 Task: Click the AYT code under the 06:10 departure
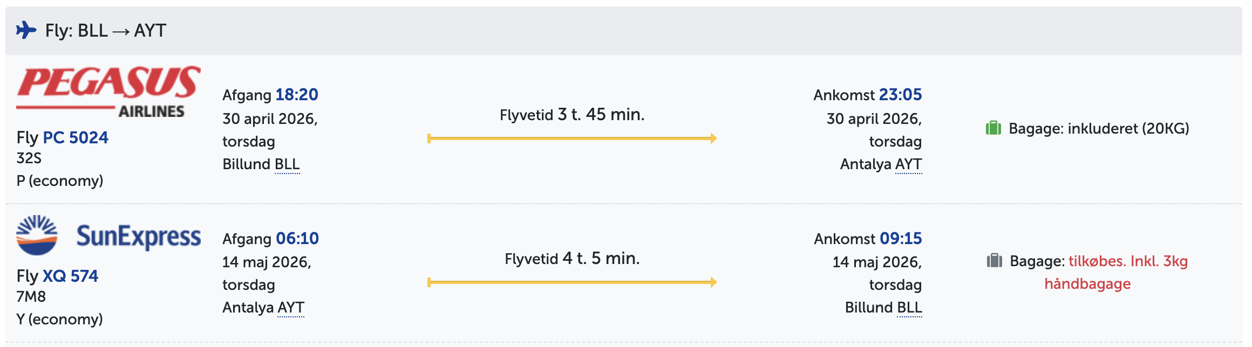click(x=291, y=307)
